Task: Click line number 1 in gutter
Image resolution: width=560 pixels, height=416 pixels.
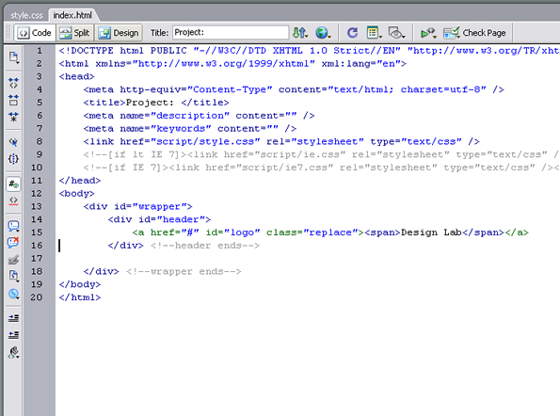Action: (40, 51)
